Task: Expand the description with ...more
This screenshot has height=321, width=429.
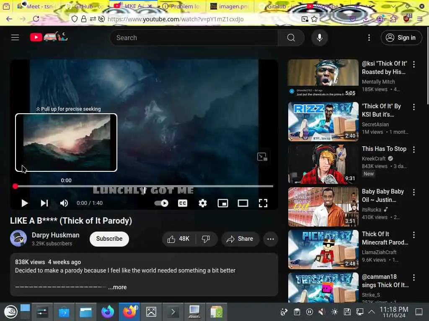Action: pyautogui.click(x=117, y=287)
